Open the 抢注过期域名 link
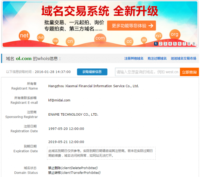 click(157, 58)
